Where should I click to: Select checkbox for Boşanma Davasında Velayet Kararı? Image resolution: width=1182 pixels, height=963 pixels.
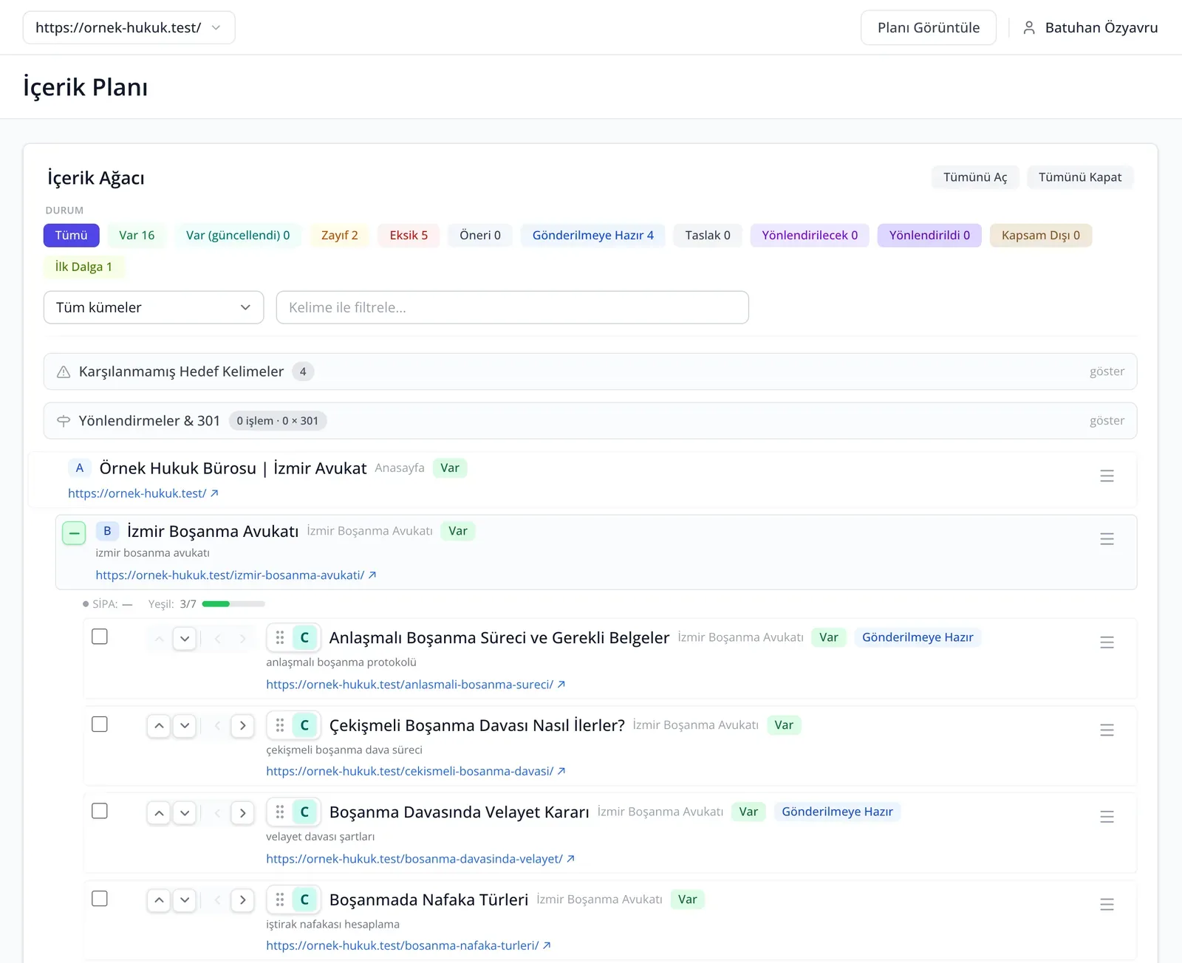pyautogui.click(x=100, y=811)
